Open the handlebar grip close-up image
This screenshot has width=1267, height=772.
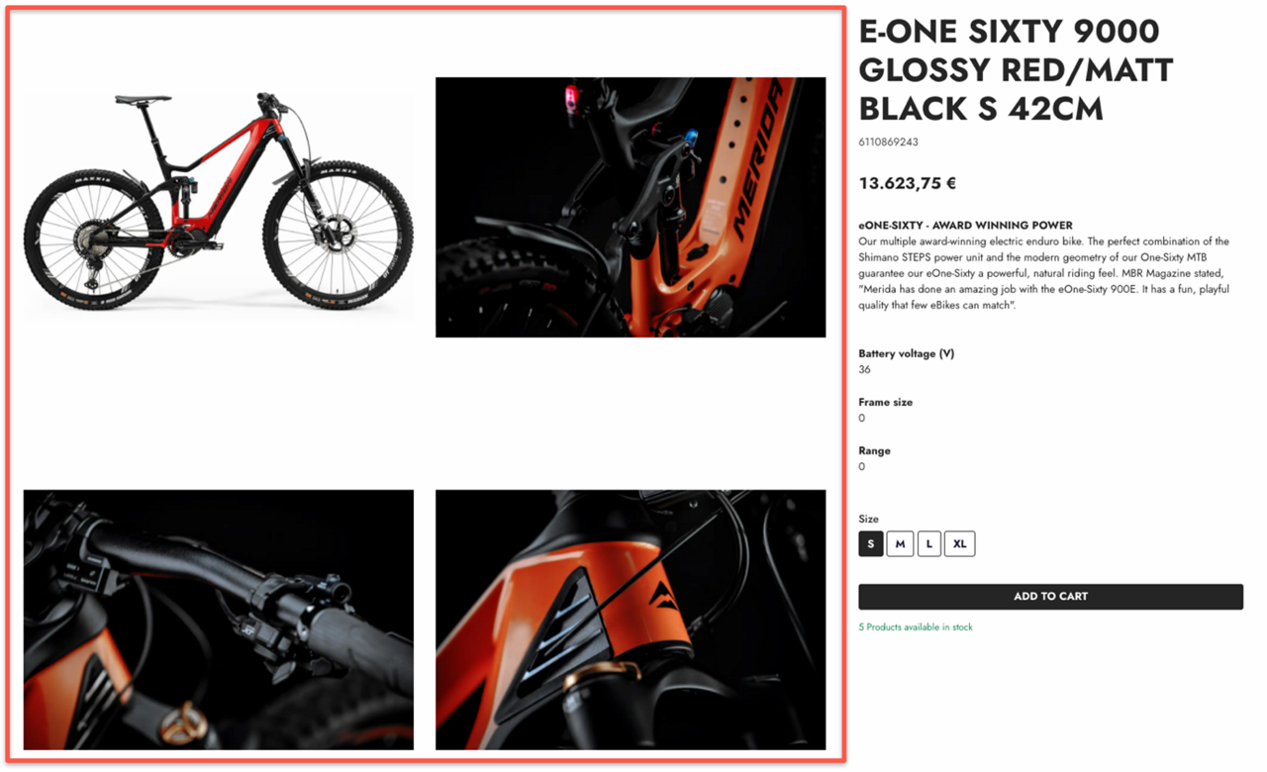[219, 620]
